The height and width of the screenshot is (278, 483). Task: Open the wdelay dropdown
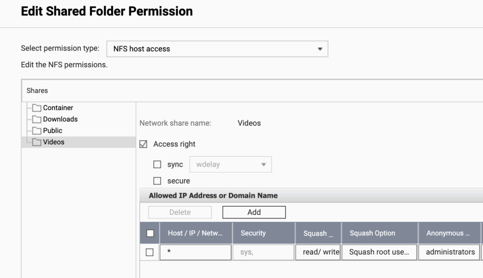(x=231, y=165)
